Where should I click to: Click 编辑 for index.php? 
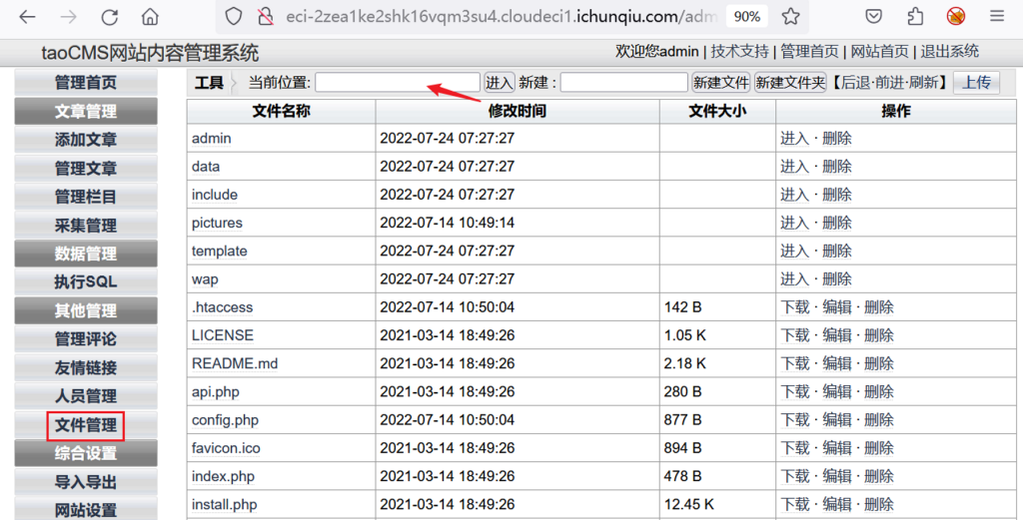pos(837,476)
